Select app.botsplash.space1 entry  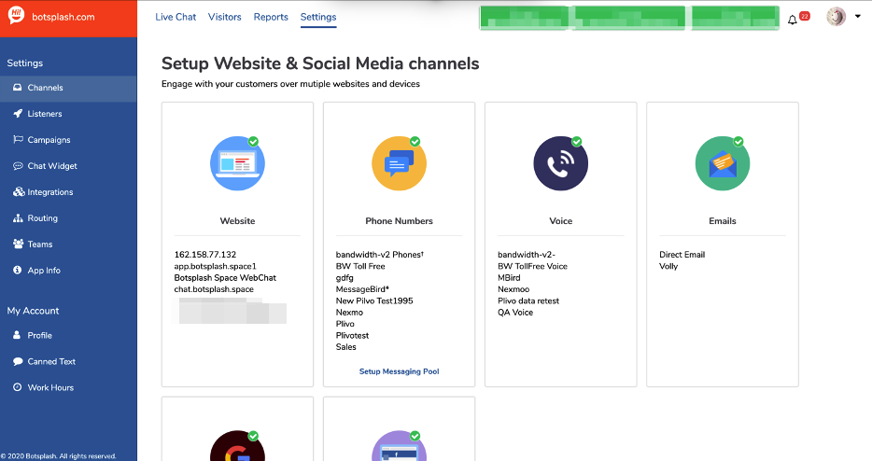(x=216, y=266)
